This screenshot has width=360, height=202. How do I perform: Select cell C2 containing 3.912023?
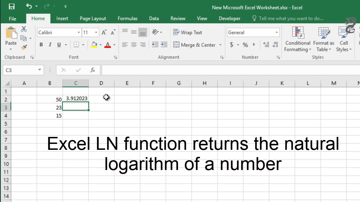[76, 99]
